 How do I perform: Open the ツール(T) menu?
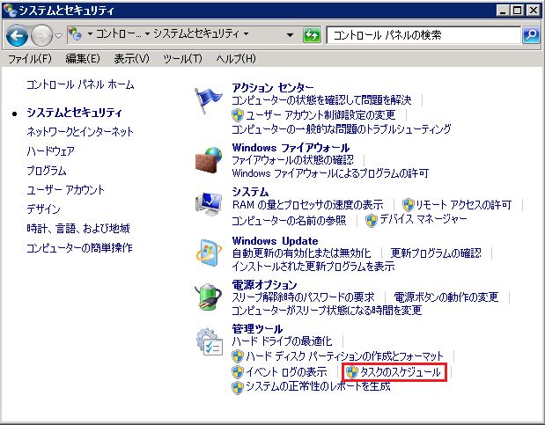point(183,58)
